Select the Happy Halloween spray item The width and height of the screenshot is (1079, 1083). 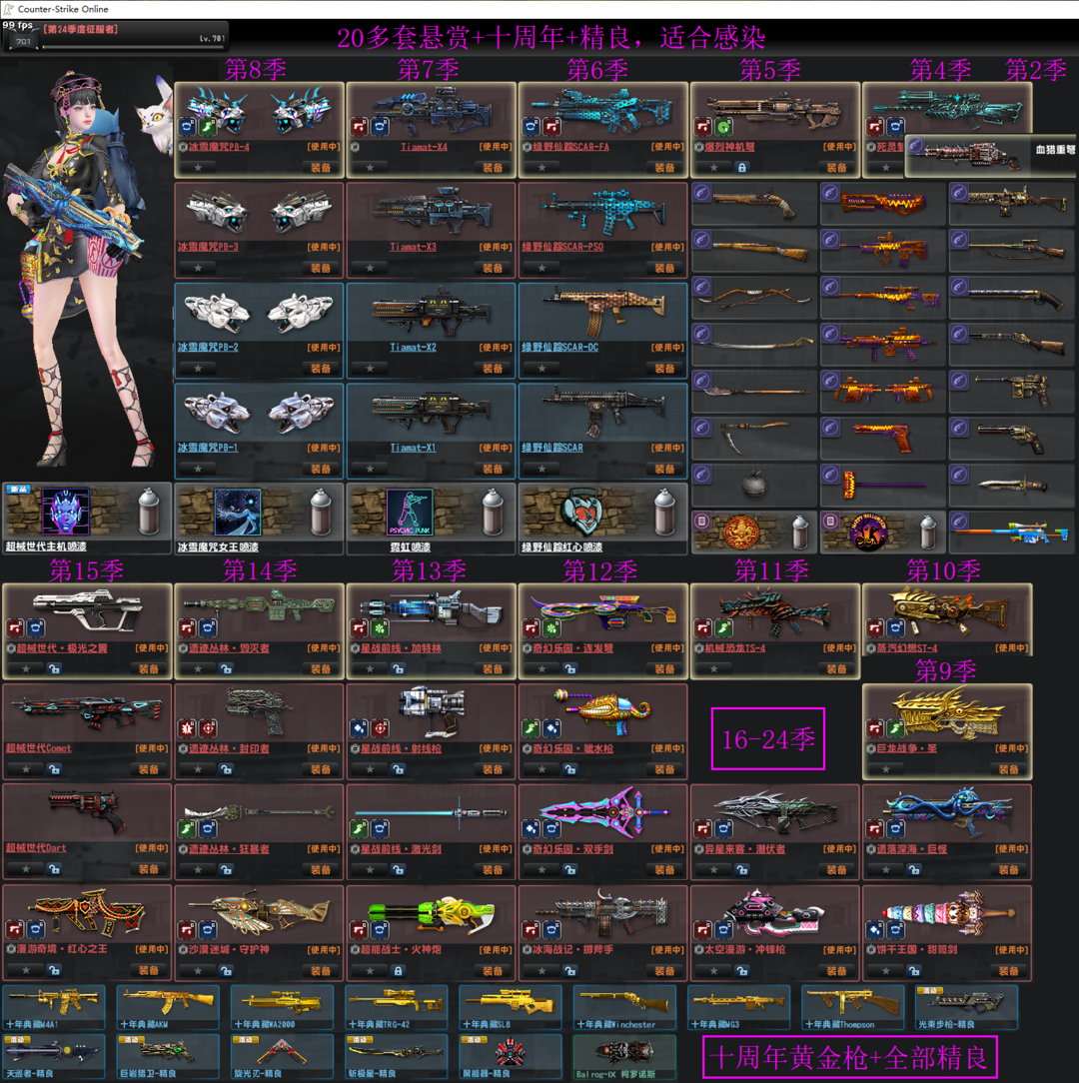tap(882, 533)
